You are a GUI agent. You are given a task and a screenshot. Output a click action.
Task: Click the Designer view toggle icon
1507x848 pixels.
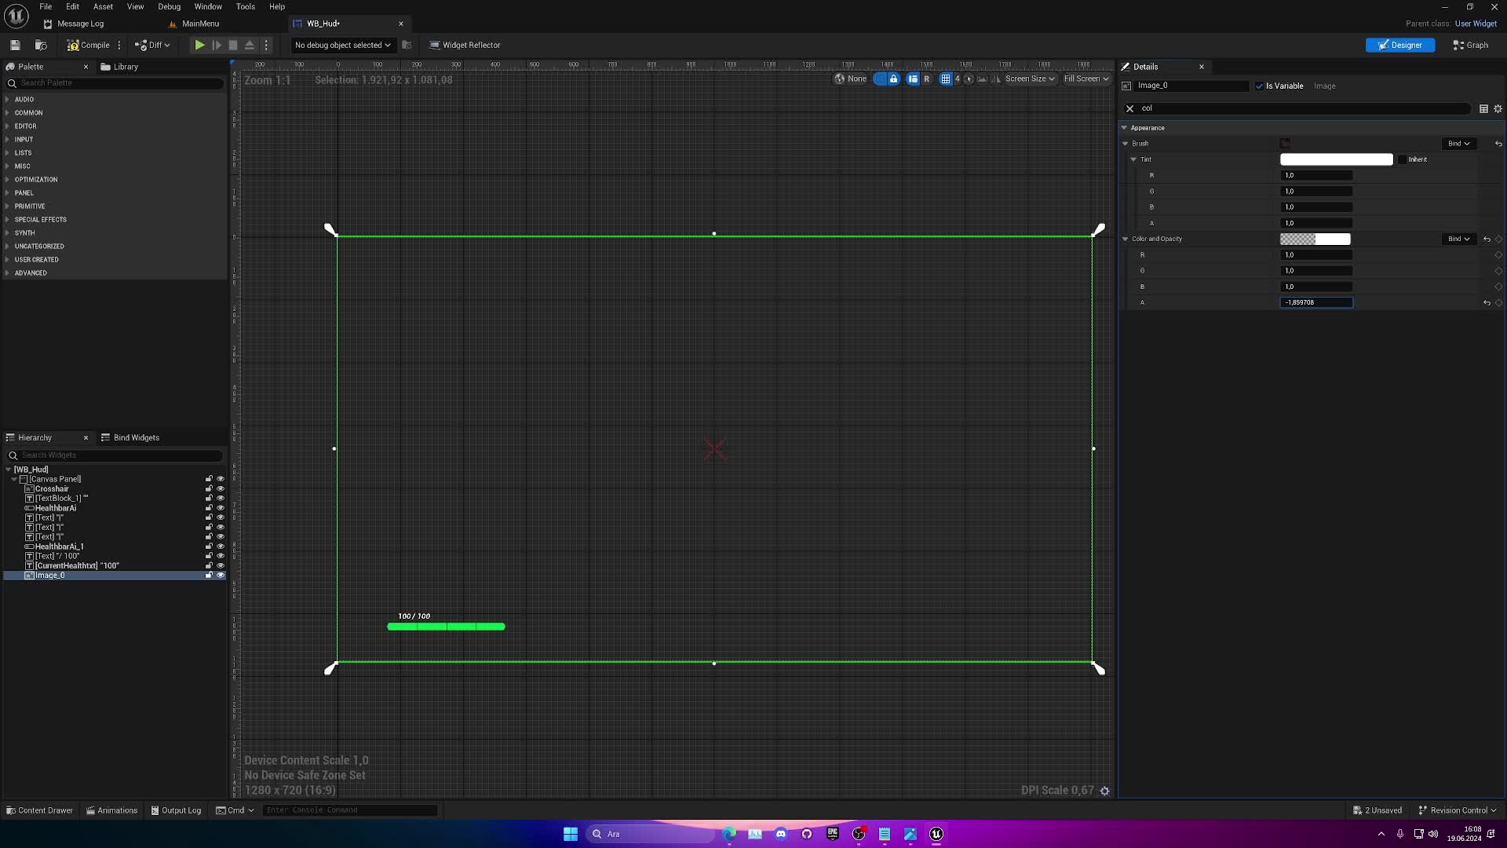1399,45
